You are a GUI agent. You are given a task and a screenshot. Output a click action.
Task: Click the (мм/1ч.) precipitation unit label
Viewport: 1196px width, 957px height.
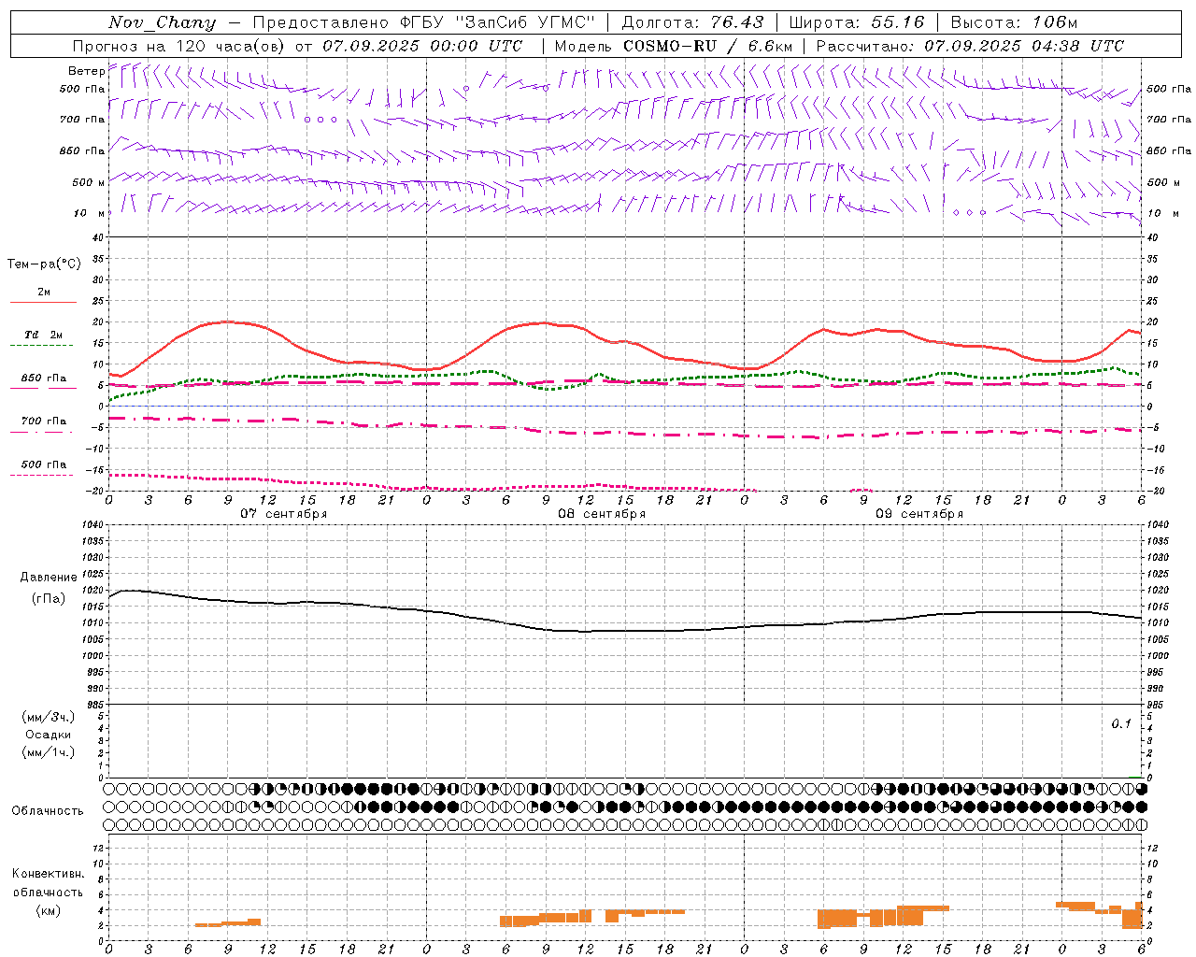pyautogui.click(x=49, y=753)
